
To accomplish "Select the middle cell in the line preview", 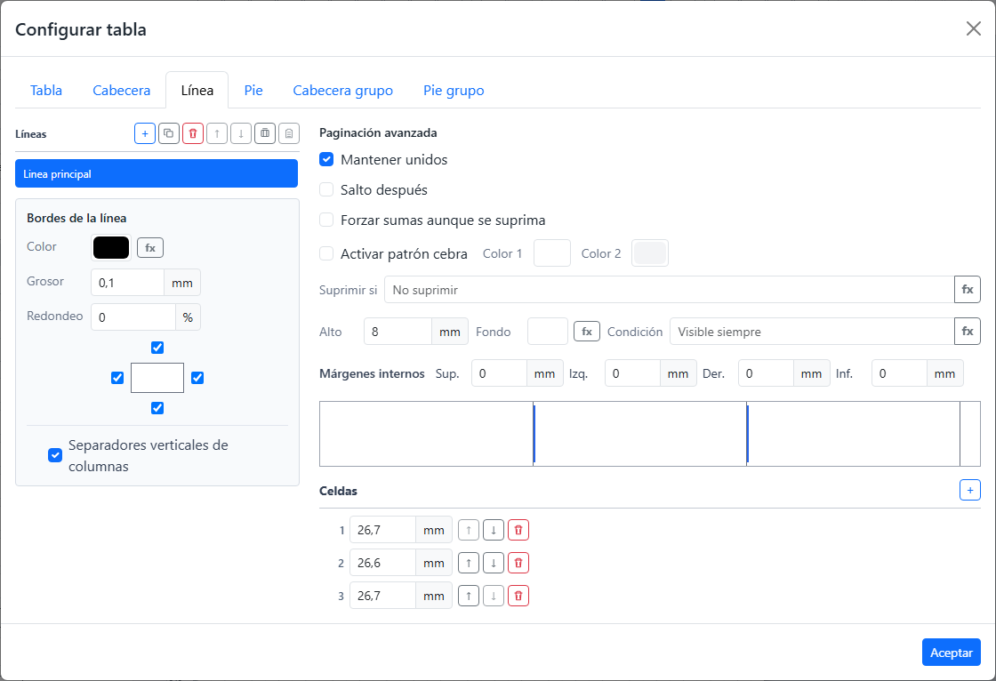I will pos(640,434).
